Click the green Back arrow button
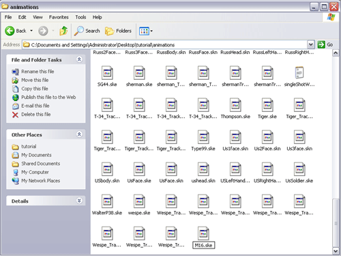The image size is (341, 256). pos(10,31)
